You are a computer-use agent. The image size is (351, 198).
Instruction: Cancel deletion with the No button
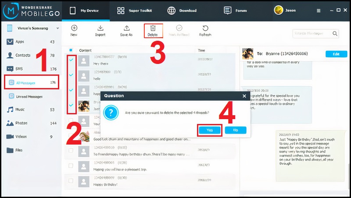point(236,130)
